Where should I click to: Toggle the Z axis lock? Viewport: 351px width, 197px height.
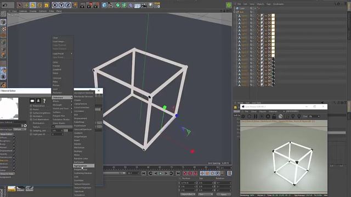[x=68, y=5]
